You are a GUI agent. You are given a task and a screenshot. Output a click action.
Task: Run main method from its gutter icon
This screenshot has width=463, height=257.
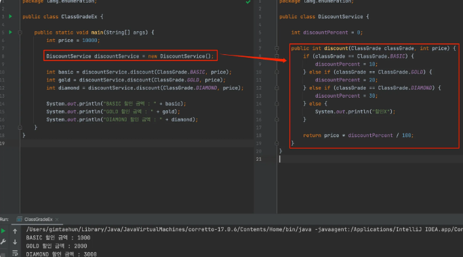pos(11,32)
